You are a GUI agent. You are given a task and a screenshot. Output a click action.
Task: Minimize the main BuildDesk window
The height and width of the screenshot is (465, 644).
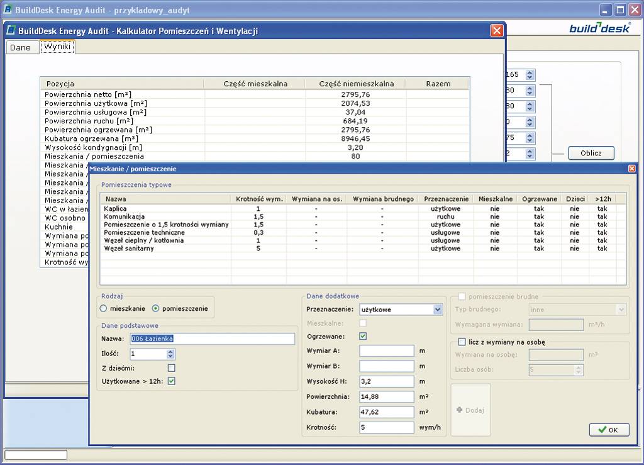pyautogui.click(x=606, y=9)
